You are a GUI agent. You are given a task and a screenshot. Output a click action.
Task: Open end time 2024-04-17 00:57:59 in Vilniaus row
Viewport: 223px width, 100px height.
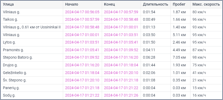[121, 12]
